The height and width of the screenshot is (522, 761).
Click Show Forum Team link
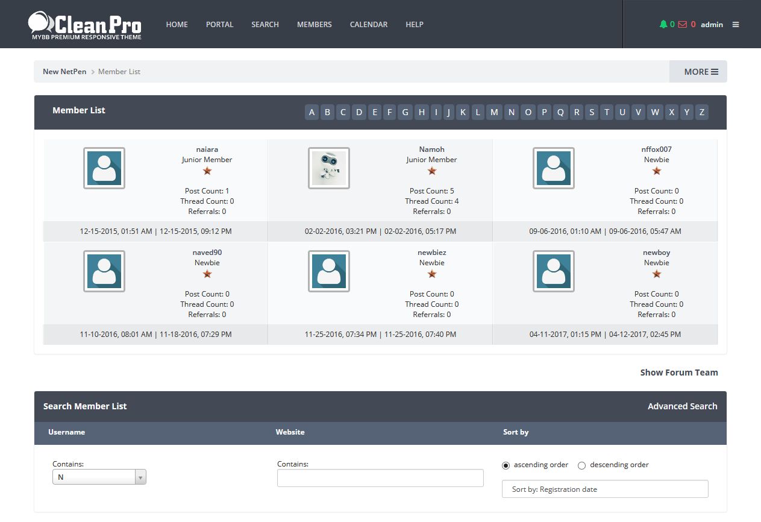coord(679,373)
